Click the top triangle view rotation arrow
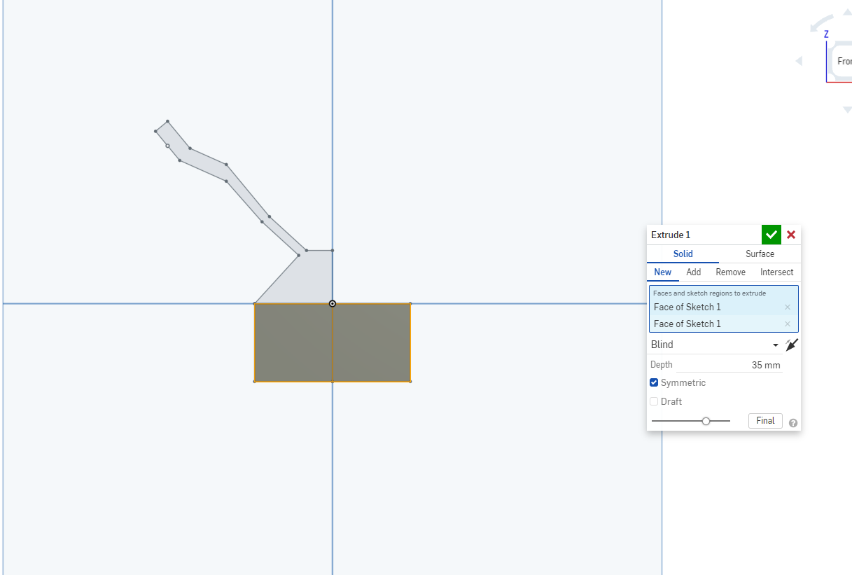Screen dimensions: 852x575 [x=847, y=13]
